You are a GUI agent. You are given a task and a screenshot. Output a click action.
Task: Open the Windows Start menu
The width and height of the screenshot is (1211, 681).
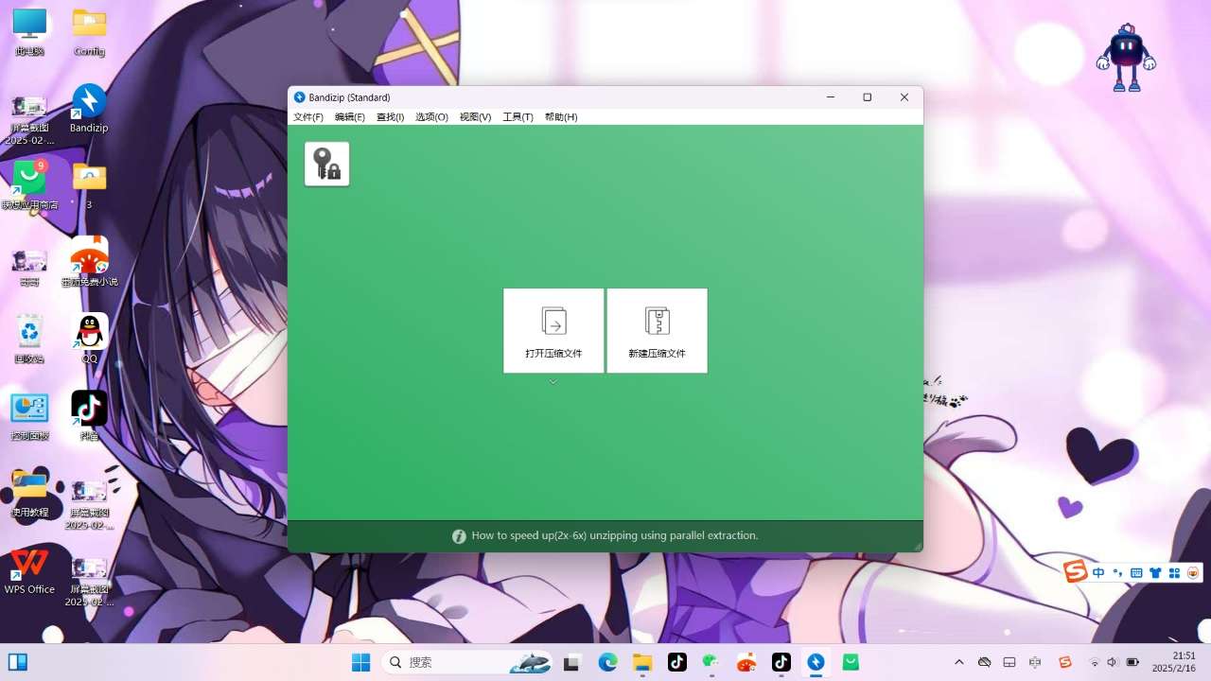[x=360, y=663]
